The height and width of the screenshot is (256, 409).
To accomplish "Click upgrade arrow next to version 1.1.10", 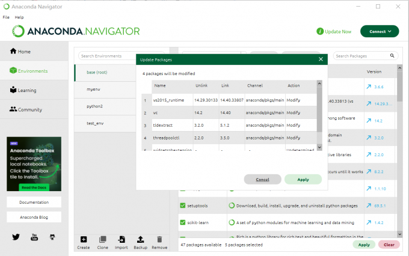I will click(369, 189).
